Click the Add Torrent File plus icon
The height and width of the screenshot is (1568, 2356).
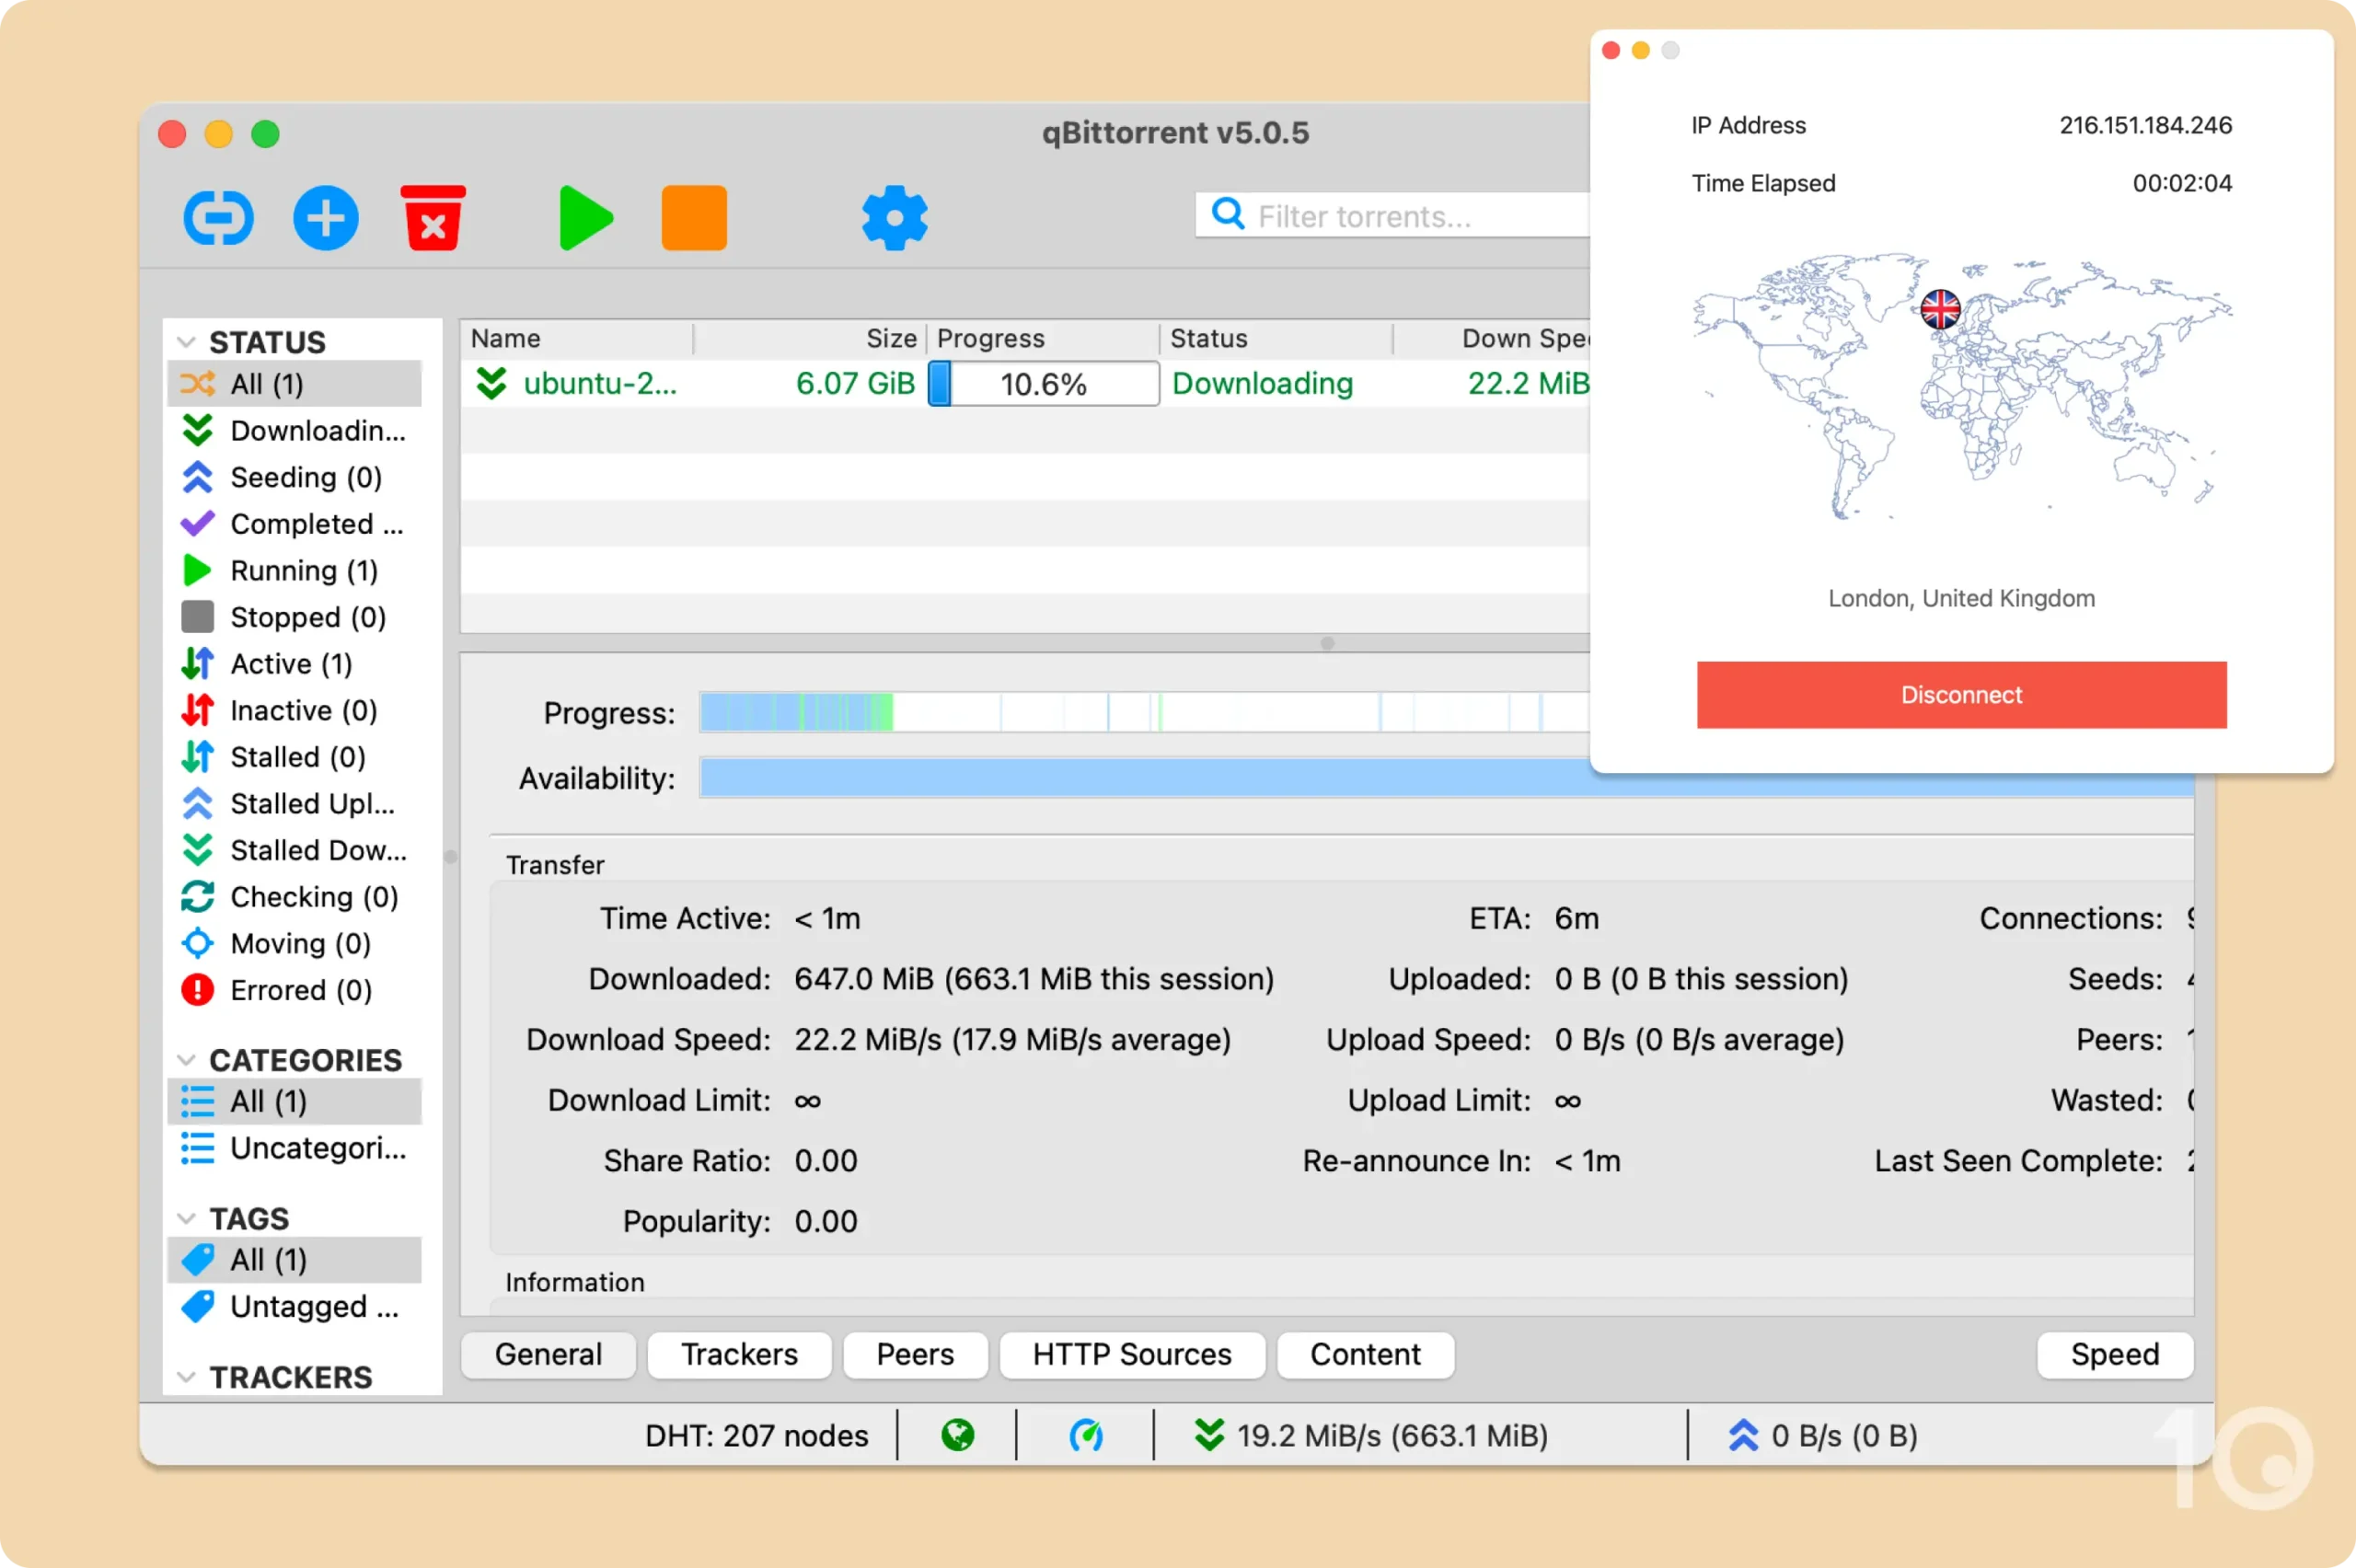coord(326,217)
